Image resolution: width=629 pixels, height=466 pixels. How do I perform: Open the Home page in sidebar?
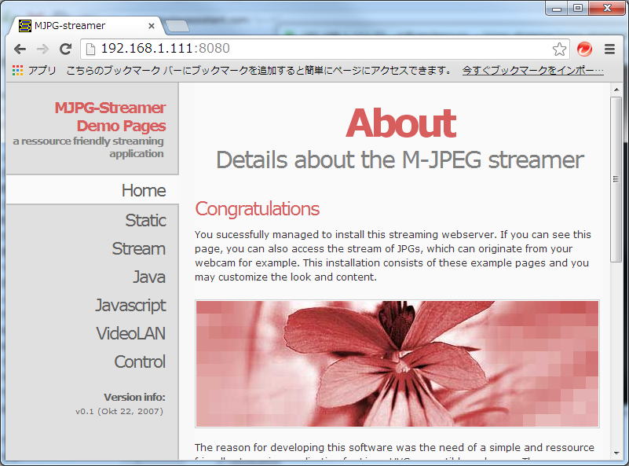tap(143, 190)
